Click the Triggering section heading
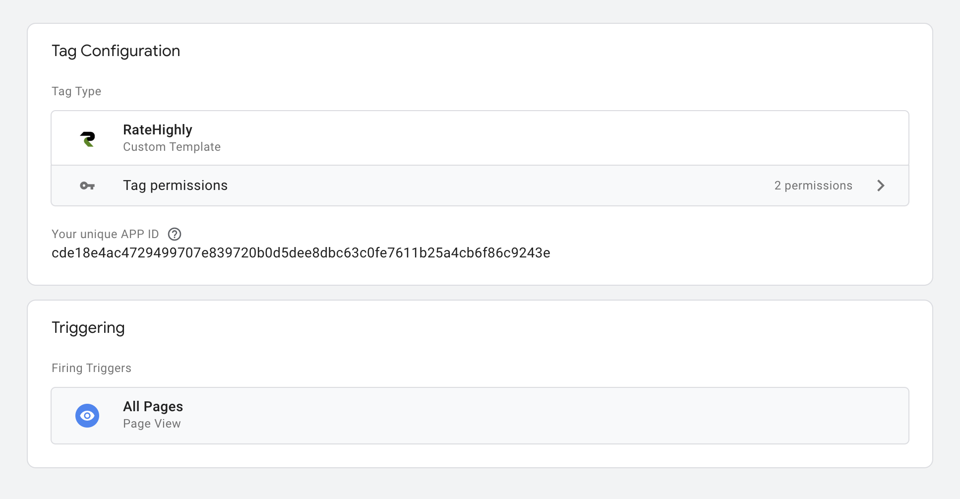The height and width of the screenshot is (499, 960). pos(88,327)
